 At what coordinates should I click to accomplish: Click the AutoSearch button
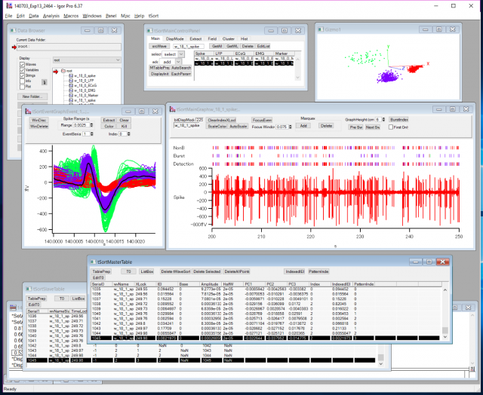click(x=185, y=68)
